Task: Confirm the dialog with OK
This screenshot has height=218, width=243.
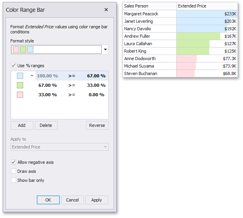Action: tap(48, 200)
